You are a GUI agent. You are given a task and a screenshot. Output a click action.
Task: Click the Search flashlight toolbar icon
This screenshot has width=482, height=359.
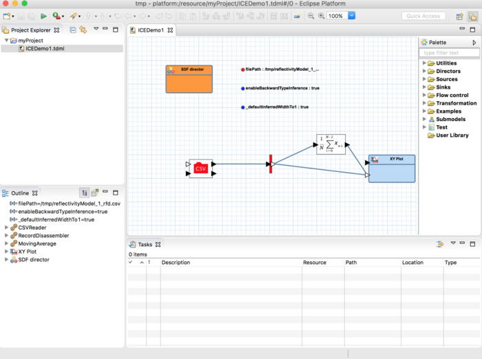pyautogui.click(x=73, y=16)
